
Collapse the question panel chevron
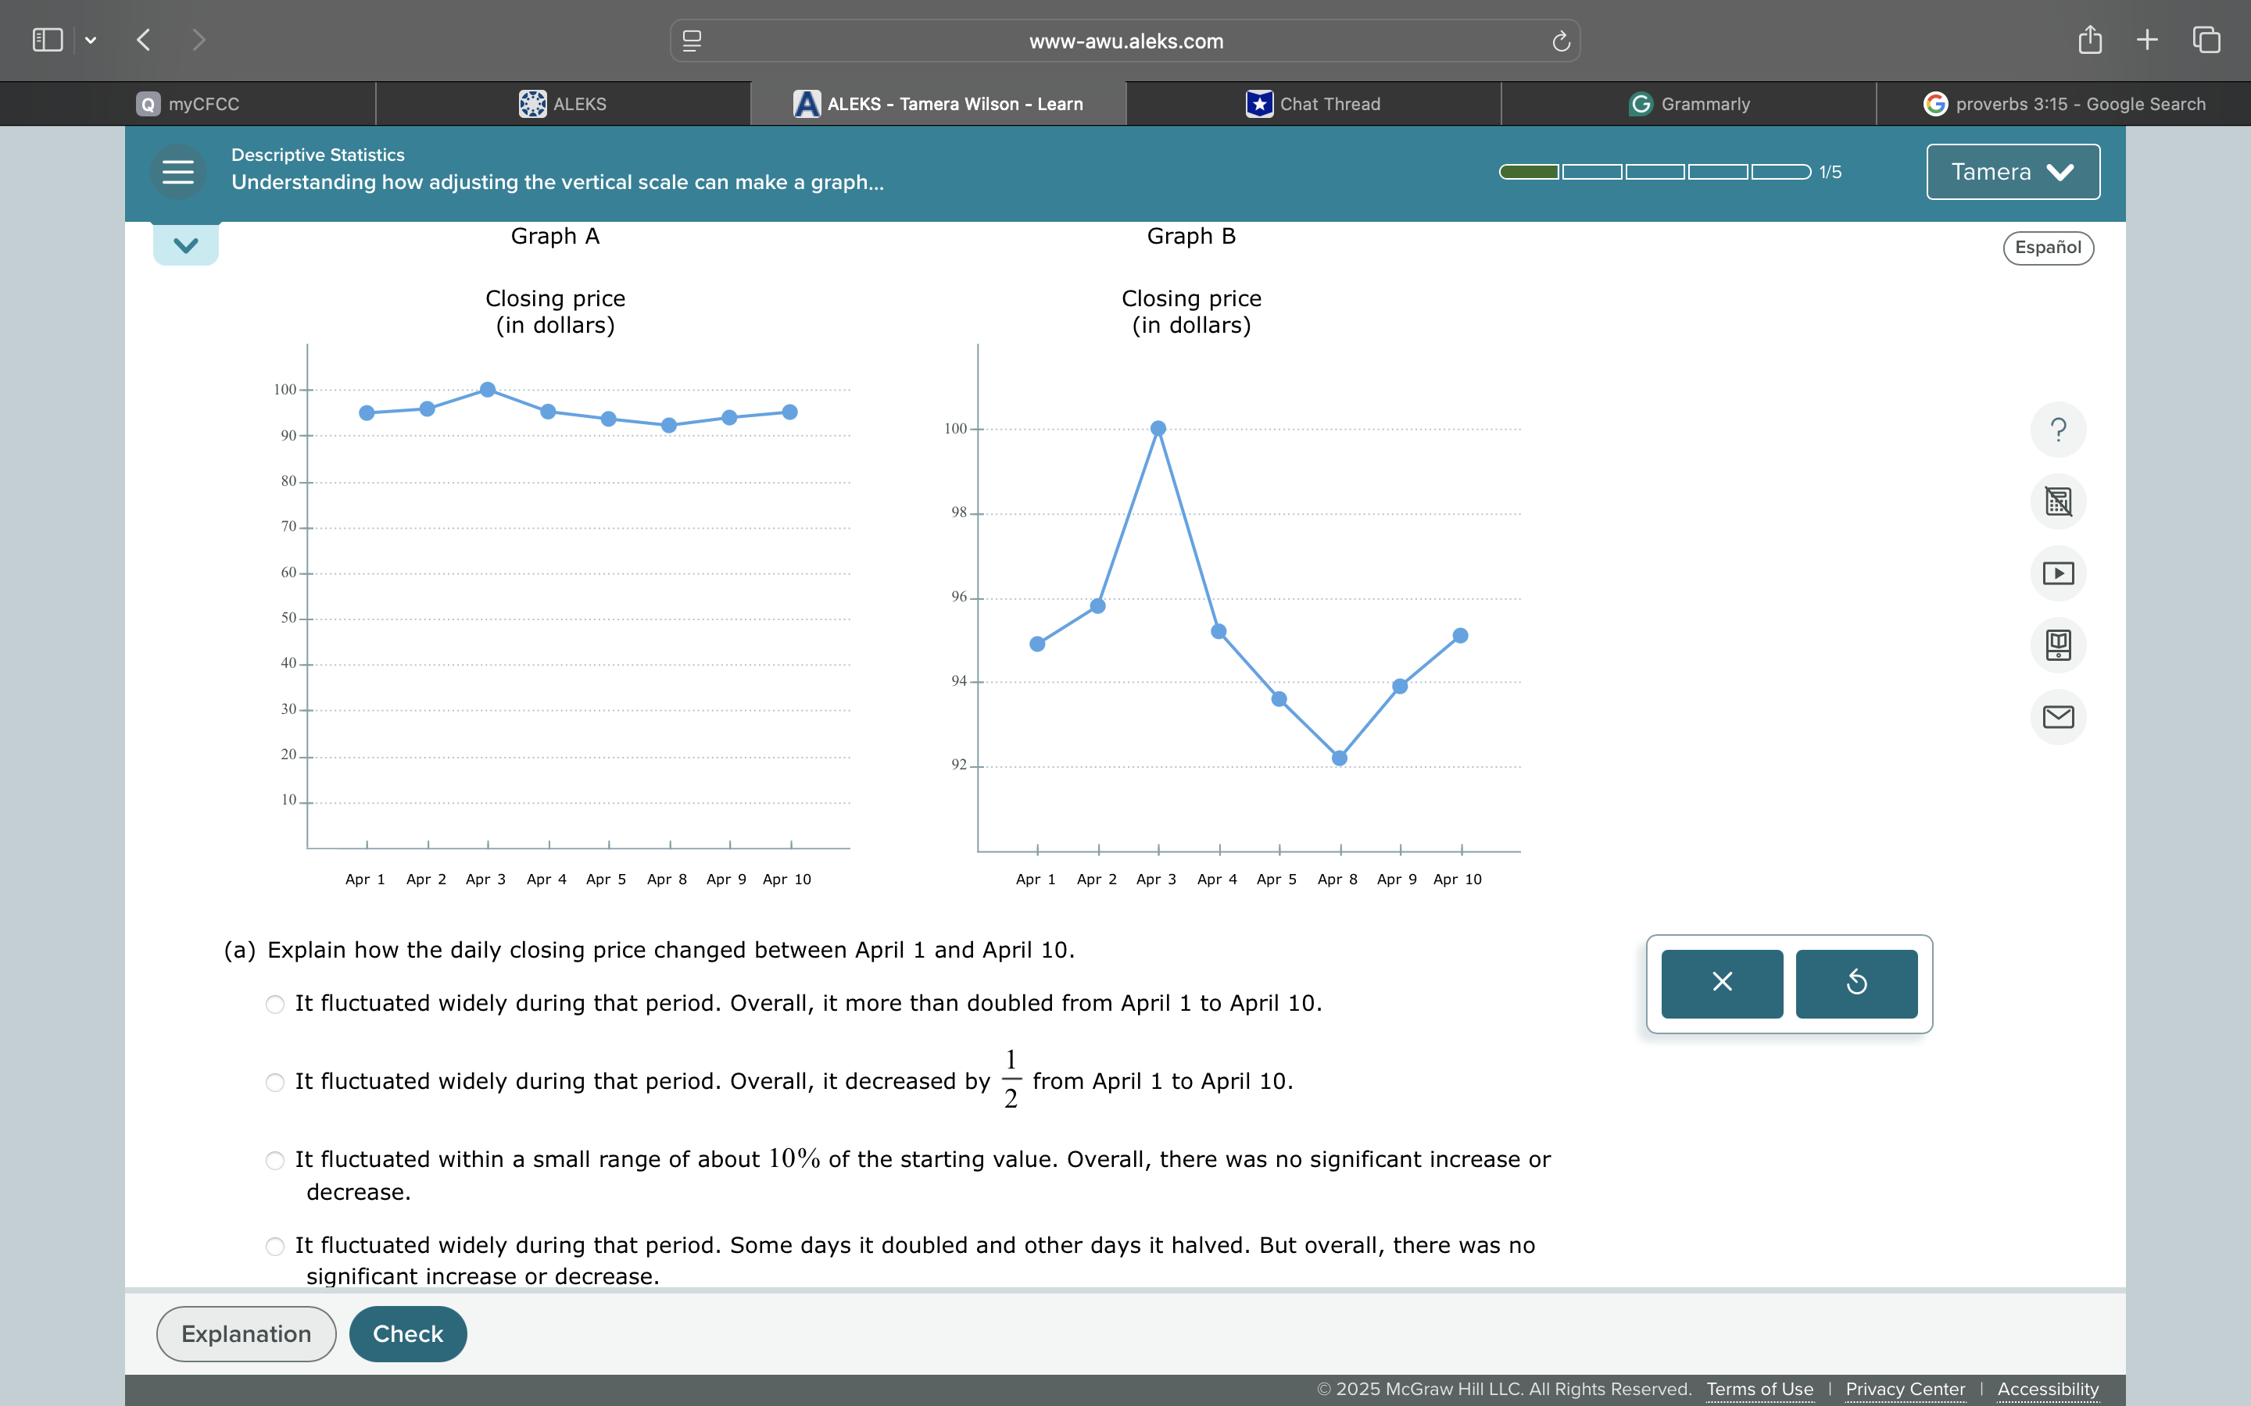[186, 245]
